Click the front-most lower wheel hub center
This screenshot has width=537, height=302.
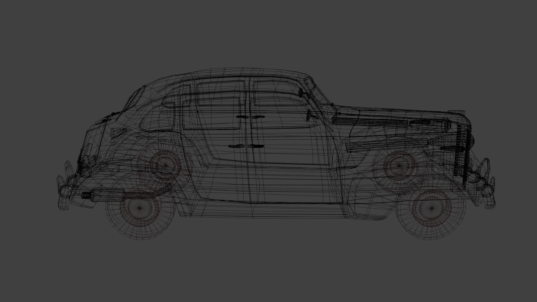pyautogui.click(x=431, y=208)
